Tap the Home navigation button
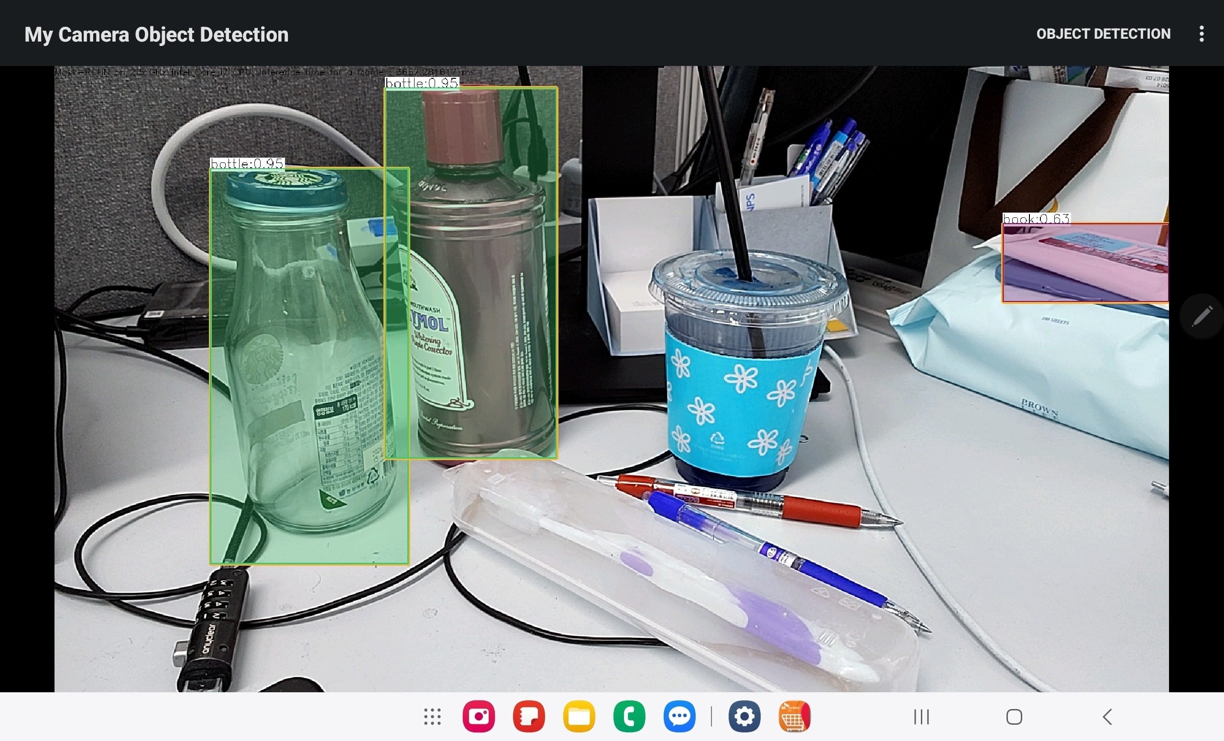This screenshot has height=741, width=1224. 1014,717
